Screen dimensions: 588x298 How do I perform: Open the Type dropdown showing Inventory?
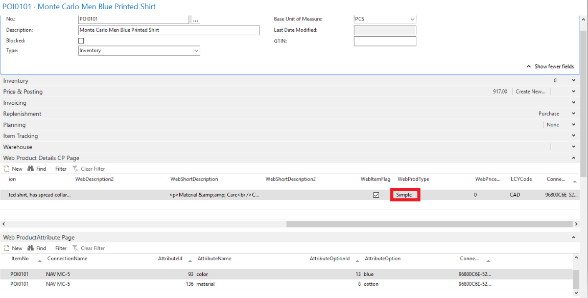coord(139,51)
